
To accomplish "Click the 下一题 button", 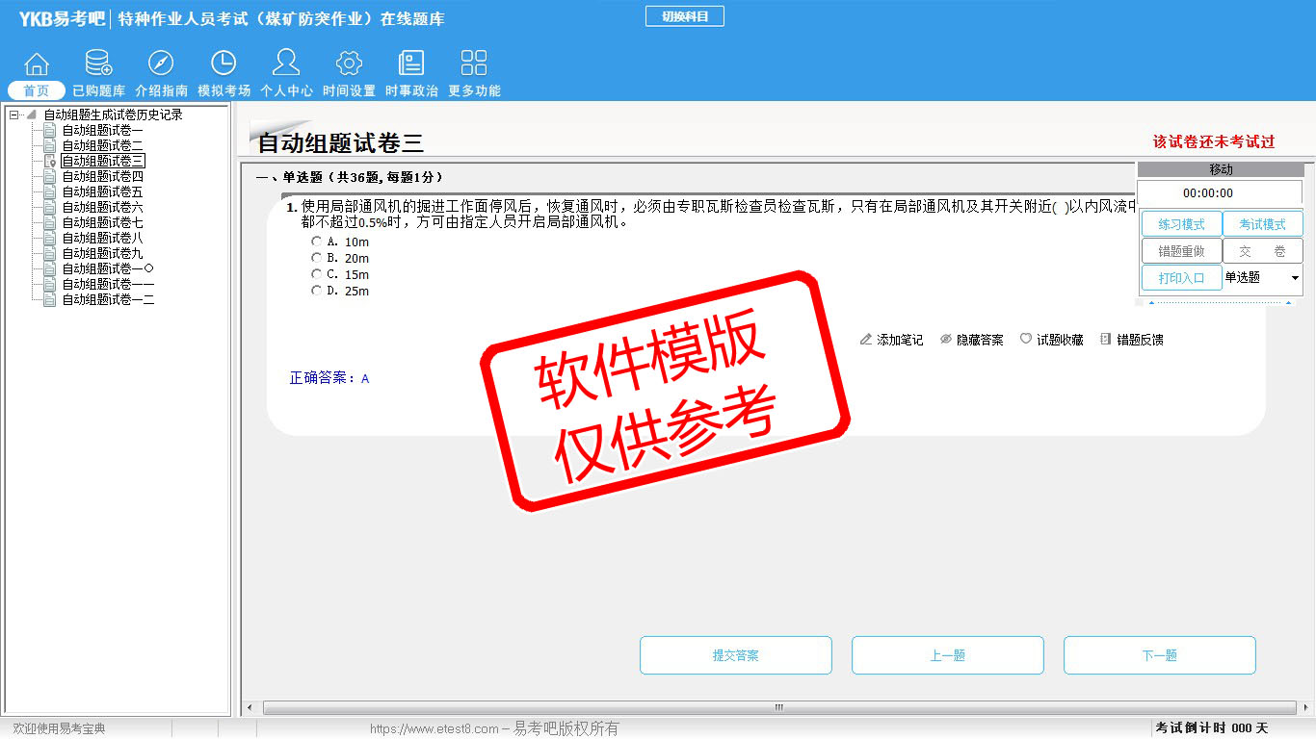I will pyautogui.click(x=1159, y=655).
